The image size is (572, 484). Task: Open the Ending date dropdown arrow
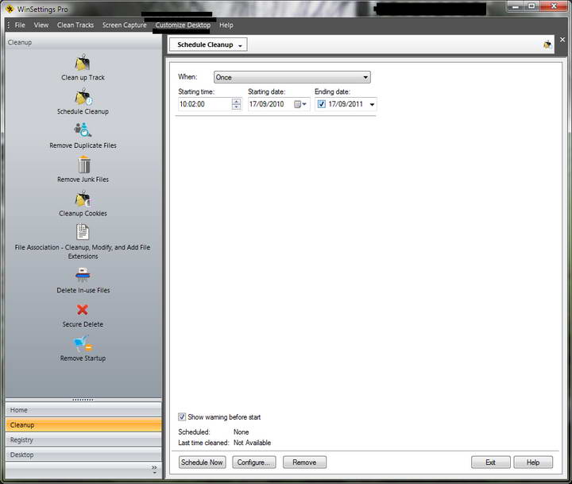(372, 104)
